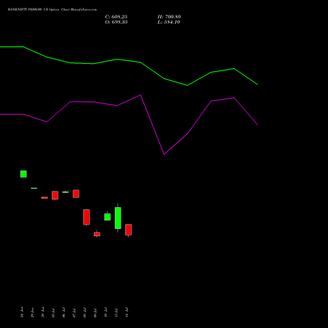Click the BANKNIFTY chart title text
Image resolution: width=328 pixels, height=328 pixels.
click(52, 10)
